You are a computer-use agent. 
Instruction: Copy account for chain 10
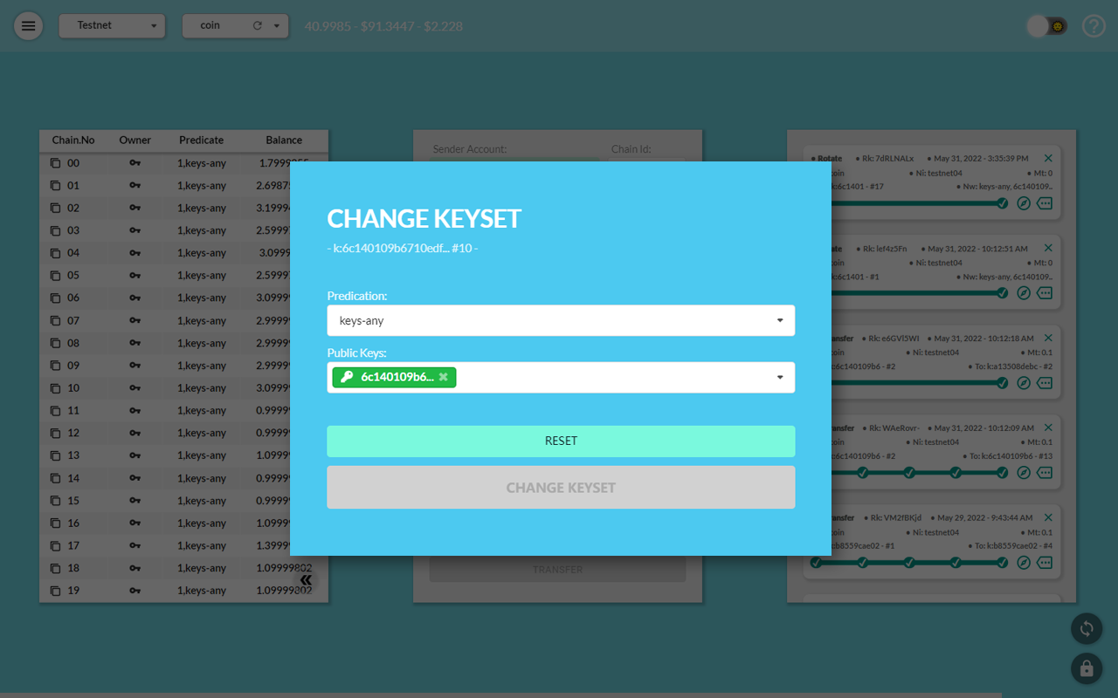tap(56, 388)
